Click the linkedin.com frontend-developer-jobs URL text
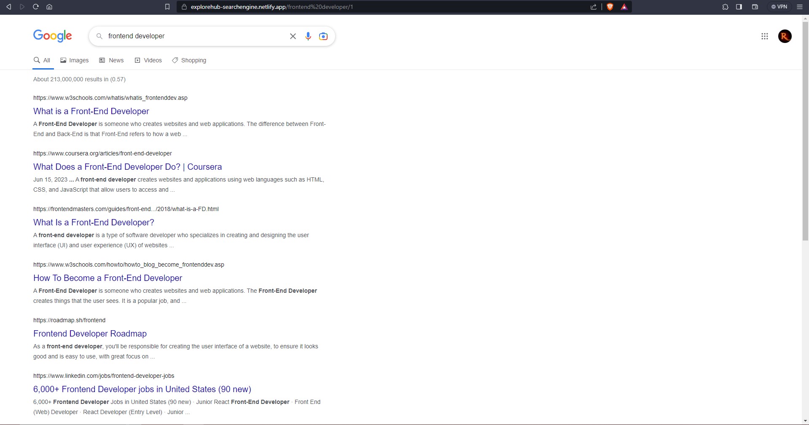This screenshot has width=809, height=425. 104,376
